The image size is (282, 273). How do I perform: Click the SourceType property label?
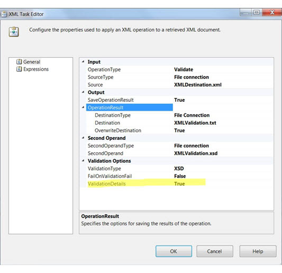pyautogui.click(x=101, y=77)
